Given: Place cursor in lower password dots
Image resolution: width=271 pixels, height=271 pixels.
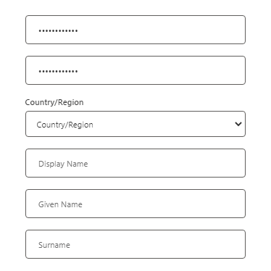Looking at the screenshot, I should pos(58,71).
